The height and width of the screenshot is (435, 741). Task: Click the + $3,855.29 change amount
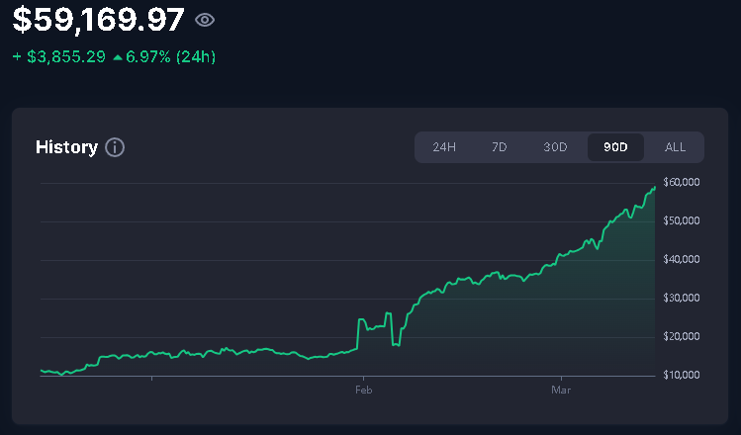point(59,57)
